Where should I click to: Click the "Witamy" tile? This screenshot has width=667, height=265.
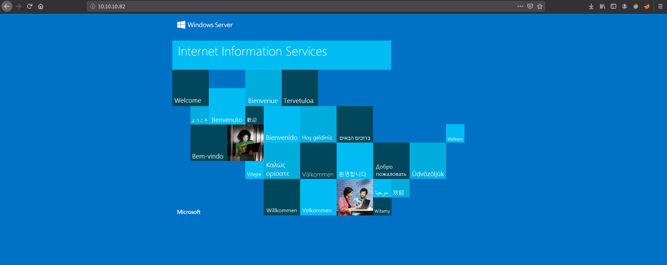pyautogui.click(x=382, y=206)
